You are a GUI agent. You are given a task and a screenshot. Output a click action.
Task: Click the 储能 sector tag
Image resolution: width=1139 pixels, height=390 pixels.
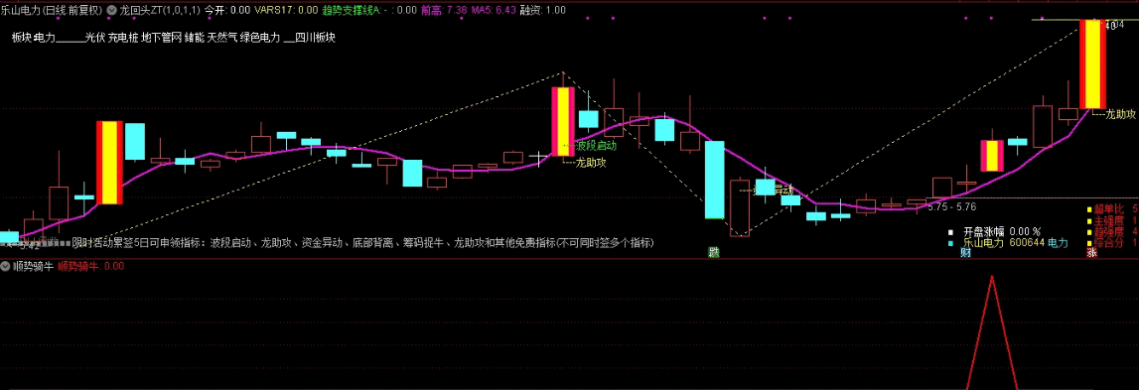pos(194,38)
